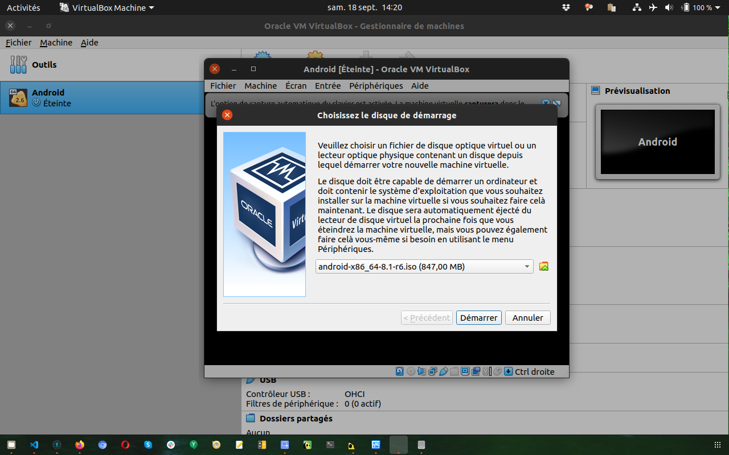Launch Firefox from the dock
The width and height of the screenshot is (729, 455).
(x=80, y=445)
